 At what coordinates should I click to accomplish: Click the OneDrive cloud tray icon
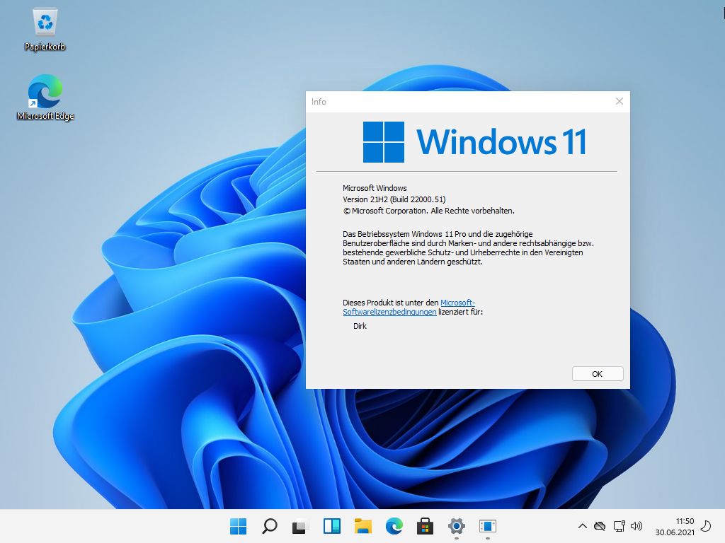click(600, 526)
